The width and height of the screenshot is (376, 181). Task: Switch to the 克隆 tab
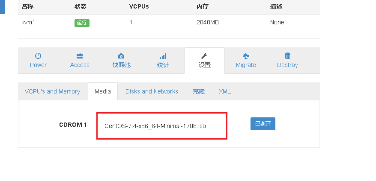click(199, 91)
